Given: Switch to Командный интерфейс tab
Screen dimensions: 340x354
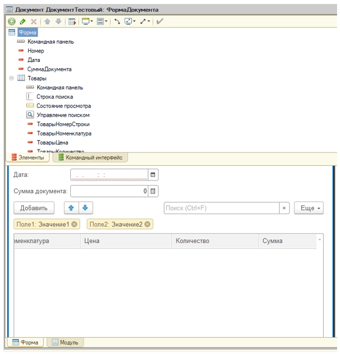Looking at the screenshot, I should point(90,158).
